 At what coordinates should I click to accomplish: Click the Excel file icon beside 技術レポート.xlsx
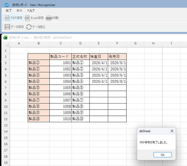[x=5, y=38]
